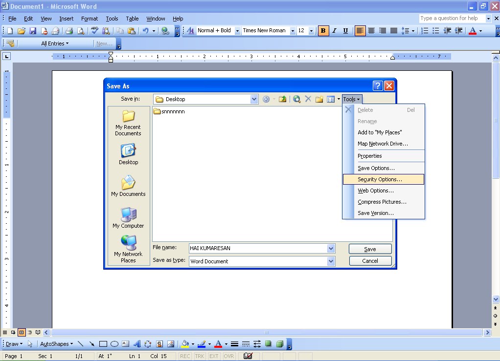This screenshot has width=500, height=361.
Task: Toggle Center alignment button
Action: (x=371, y=31)
